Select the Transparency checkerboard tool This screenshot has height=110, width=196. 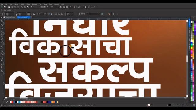coord(2,61)
